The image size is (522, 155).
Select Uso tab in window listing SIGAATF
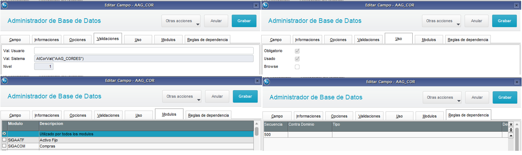pos(138,115)
